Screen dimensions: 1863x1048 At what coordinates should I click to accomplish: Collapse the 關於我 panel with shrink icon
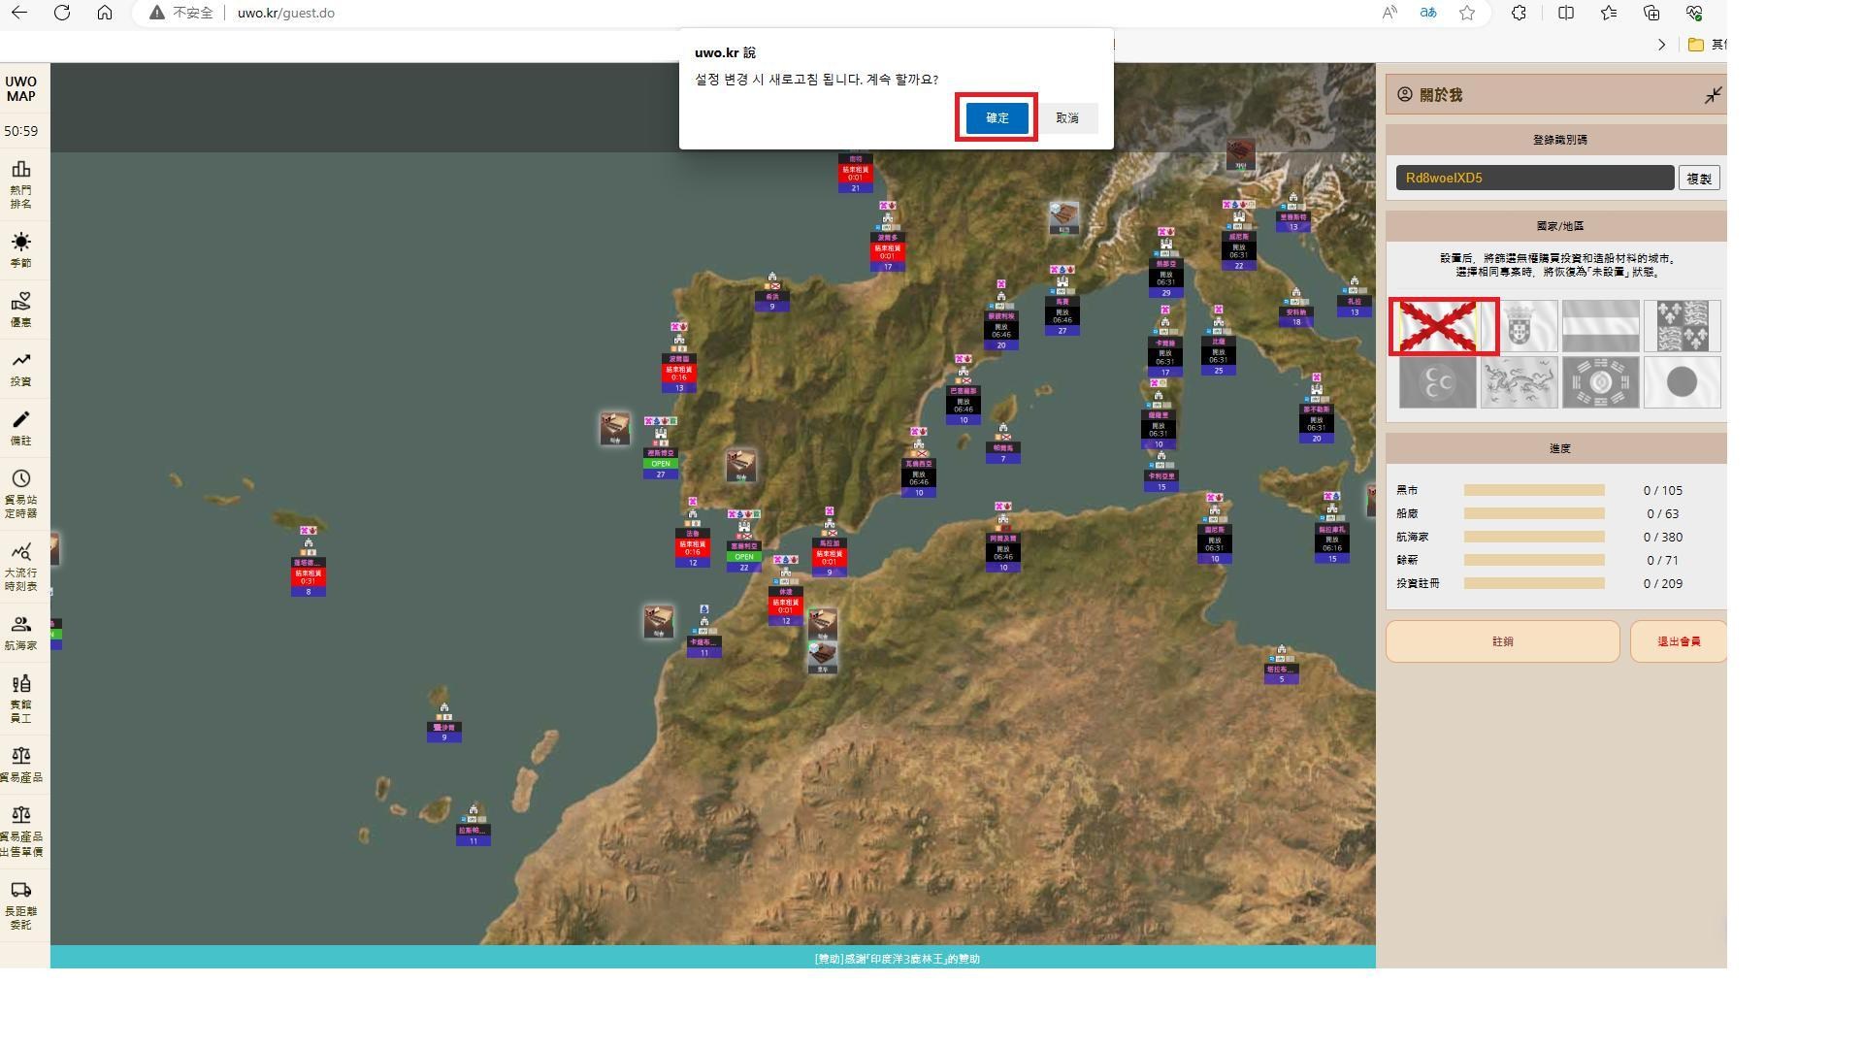tap(1713, 95)
